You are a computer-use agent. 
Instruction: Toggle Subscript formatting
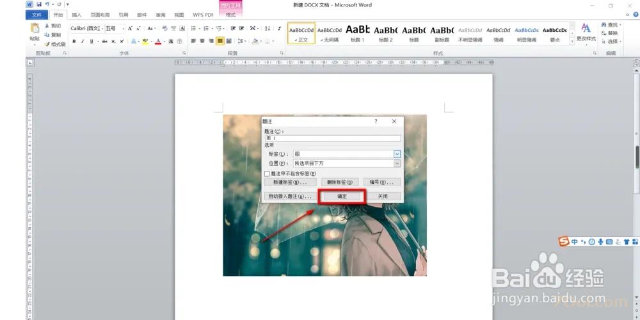pyautogui.click(x=113, y=41)
